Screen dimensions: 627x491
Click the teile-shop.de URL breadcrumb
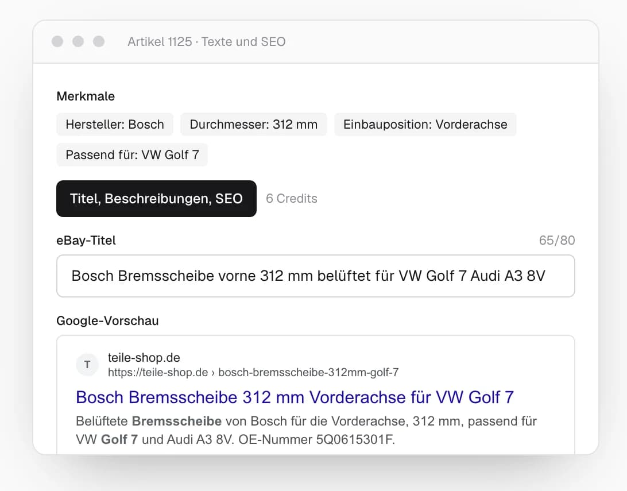[x=253, y=372]
